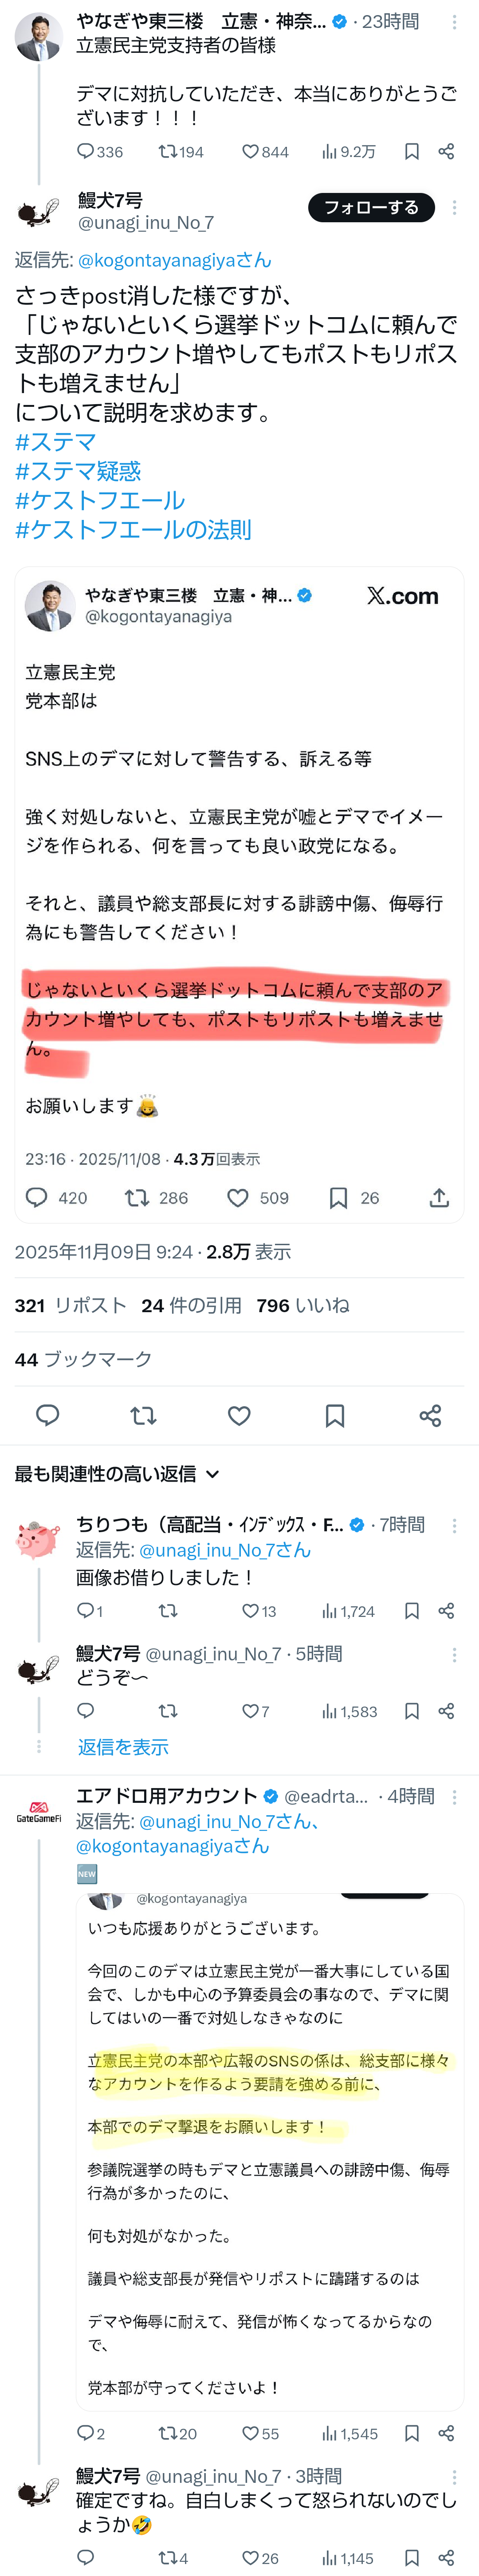Open the 最も関連性の高い返信 sort dropdown
479x2576 pixels.
[x=117, y=1474]
